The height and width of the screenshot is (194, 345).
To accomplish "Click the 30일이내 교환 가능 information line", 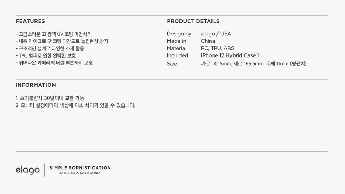I will coord(50,98).
